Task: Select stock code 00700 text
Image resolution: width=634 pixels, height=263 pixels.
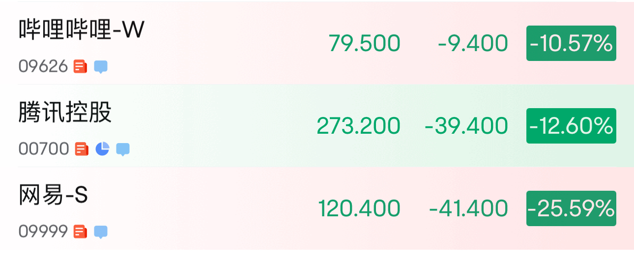Action: pyautogui.click(x=44, y=149)
